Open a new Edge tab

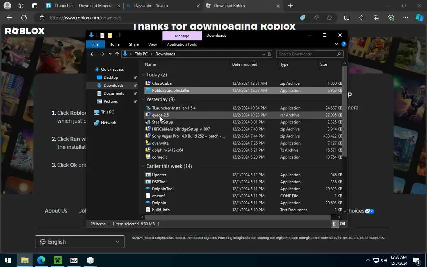290,6
